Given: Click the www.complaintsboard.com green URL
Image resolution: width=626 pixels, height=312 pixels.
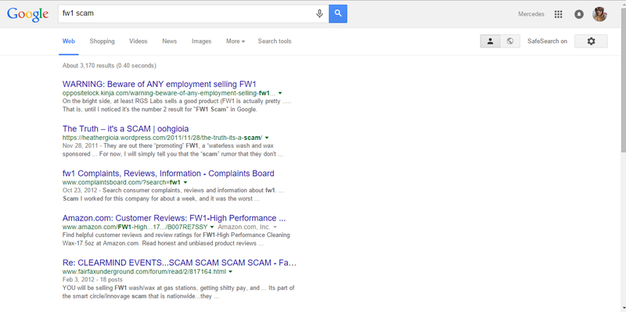Looking at the screenshot, I should point(121,182).
